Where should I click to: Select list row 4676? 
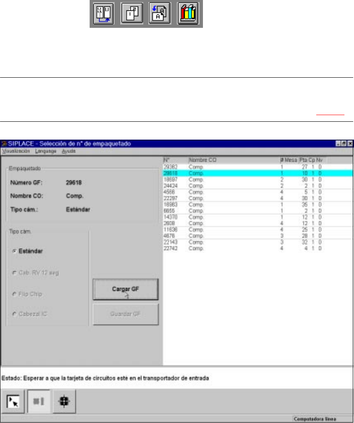(258, 236)
